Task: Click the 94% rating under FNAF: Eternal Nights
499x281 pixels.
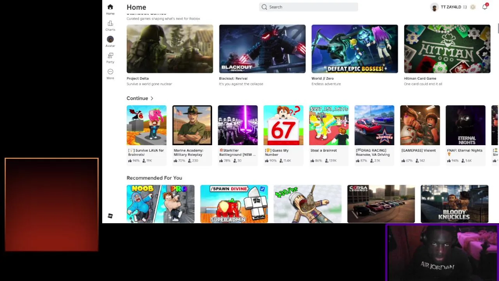Action: click(x=453, y=161)
